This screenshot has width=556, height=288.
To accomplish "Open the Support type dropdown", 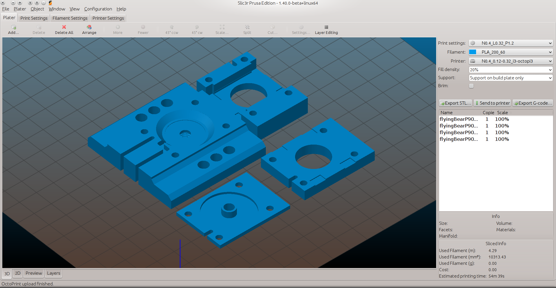I will (x=511, y=78).
